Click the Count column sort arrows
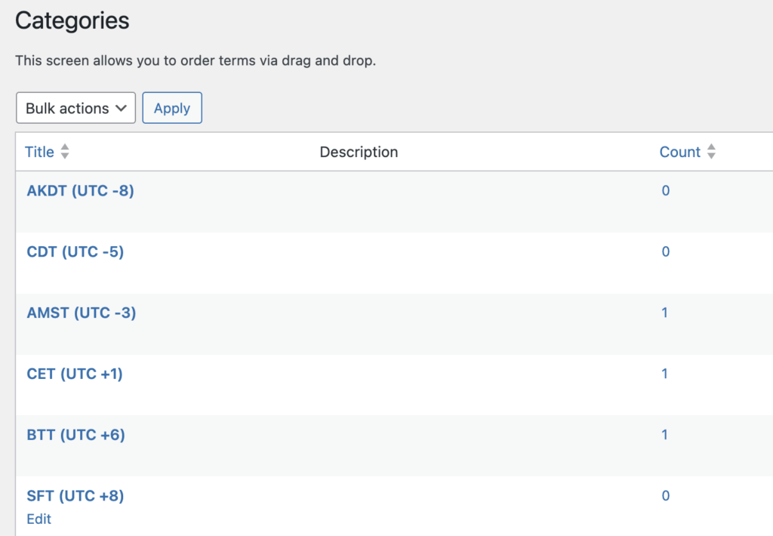Image resolution: width=773 pixels, height=536 pixels. coord(710,152)
